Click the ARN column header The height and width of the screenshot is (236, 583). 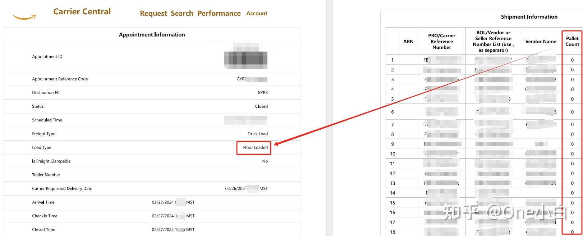(x=408, y=41)
